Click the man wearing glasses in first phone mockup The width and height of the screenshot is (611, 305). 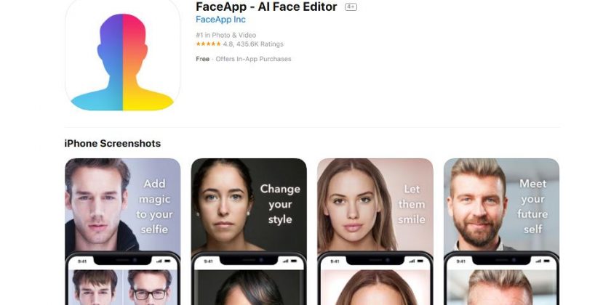click(150, 288)
